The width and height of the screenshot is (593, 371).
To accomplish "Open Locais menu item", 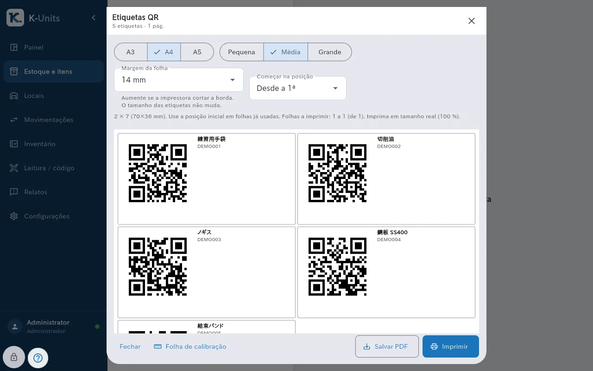I will (54, 96).
